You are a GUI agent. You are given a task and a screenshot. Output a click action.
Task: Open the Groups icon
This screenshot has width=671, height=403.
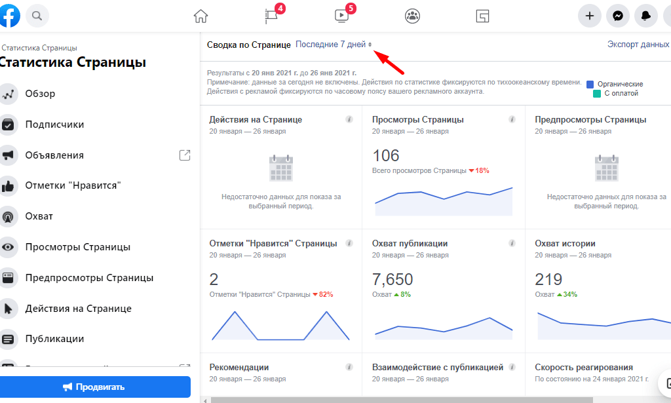pyautogui.click(x=412, y=16)
